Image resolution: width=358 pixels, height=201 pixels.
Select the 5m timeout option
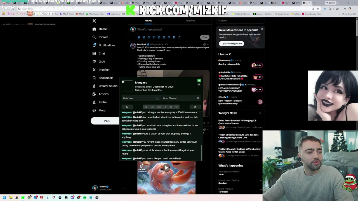[152, 107]
